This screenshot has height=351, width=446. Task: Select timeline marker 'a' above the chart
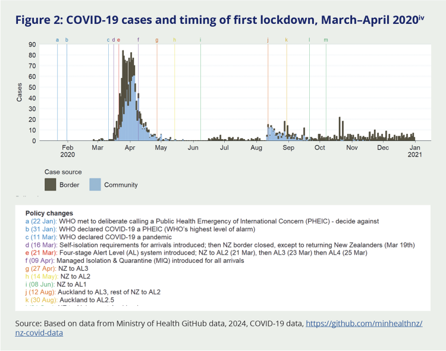[x=58, y=40]
